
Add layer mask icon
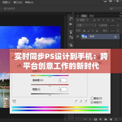[x=96, y=119]
